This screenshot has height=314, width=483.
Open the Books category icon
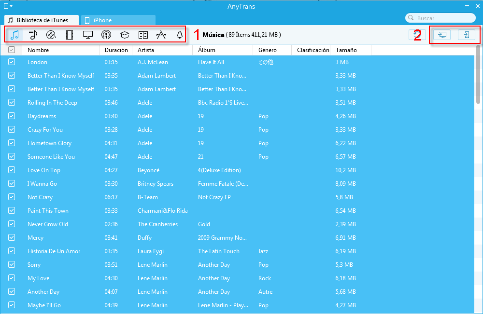click(143, 35)
